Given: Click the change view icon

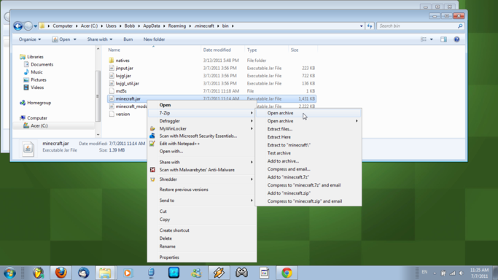Looking at the screenshot, I should coord(424,39).
